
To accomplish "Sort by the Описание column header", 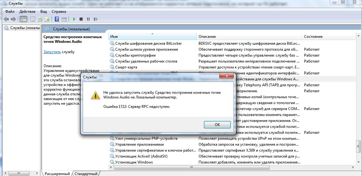I will (x=249, y=36).
